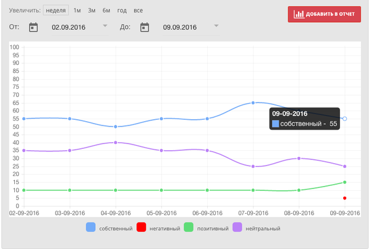Toggle the собственный series in legend
371x249 pixels.
[90, 228]
